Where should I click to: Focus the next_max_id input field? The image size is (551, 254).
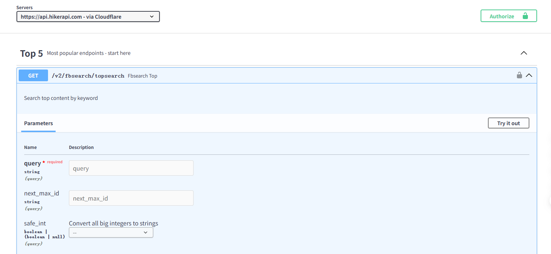tap(131, 198)
